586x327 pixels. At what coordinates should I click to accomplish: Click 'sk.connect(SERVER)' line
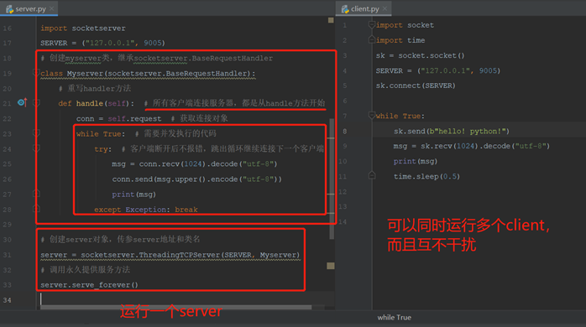(416, 86)
